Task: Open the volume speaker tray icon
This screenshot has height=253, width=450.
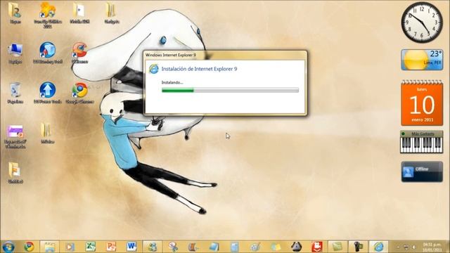Action: click(x=414, y=247)
